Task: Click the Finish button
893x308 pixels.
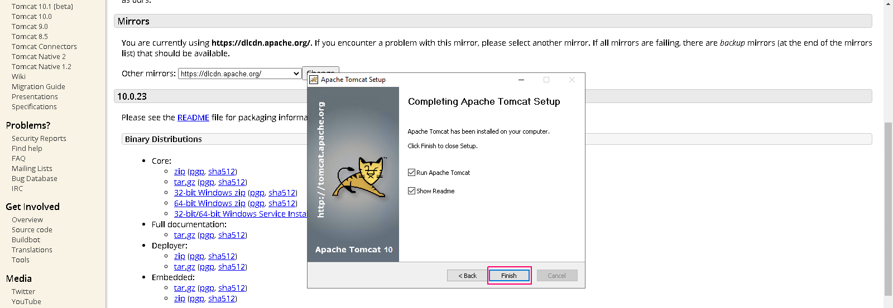Action: (x=509, y=276)
